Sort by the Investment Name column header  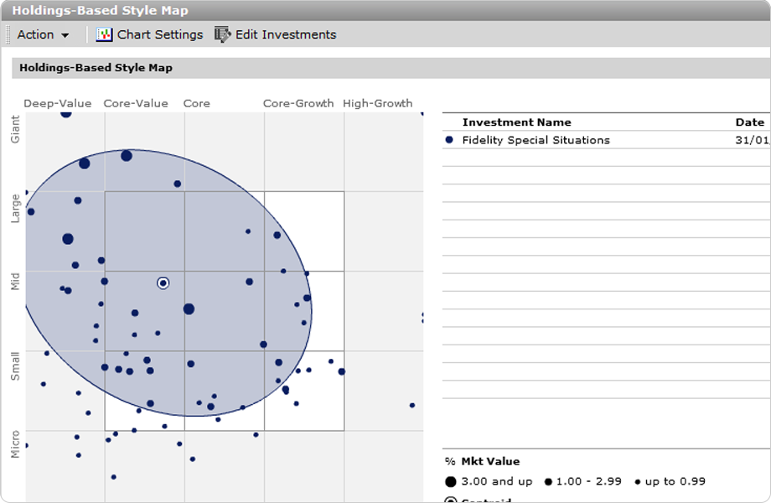516,122
